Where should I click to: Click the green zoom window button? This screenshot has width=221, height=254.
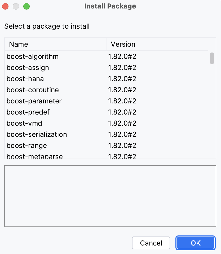click(x=26, y=6)
